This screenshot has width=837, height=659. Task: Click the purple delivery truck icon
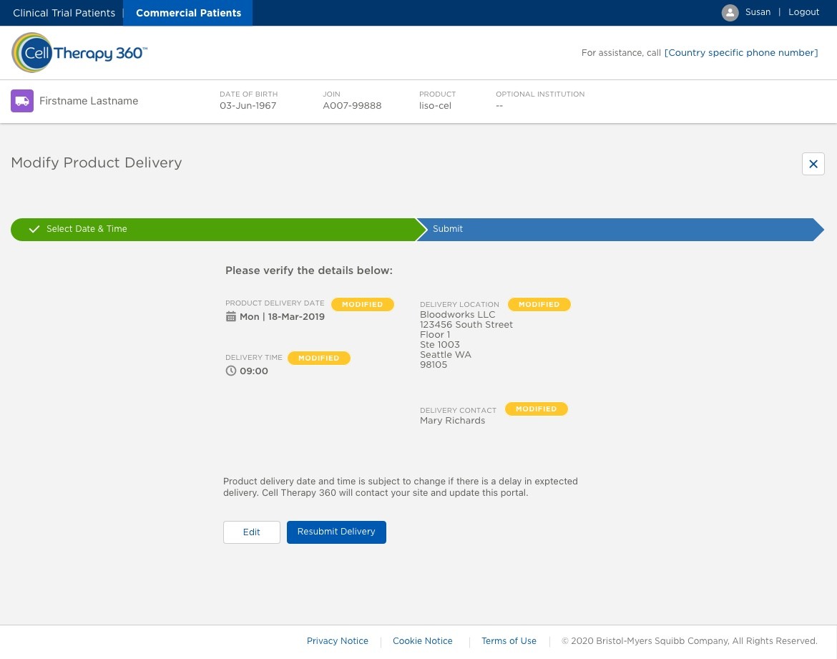(x=22, y=101)
